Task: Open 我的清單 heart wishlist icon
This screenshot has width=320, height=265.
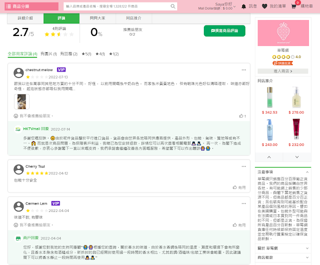Action: (264, 6)
